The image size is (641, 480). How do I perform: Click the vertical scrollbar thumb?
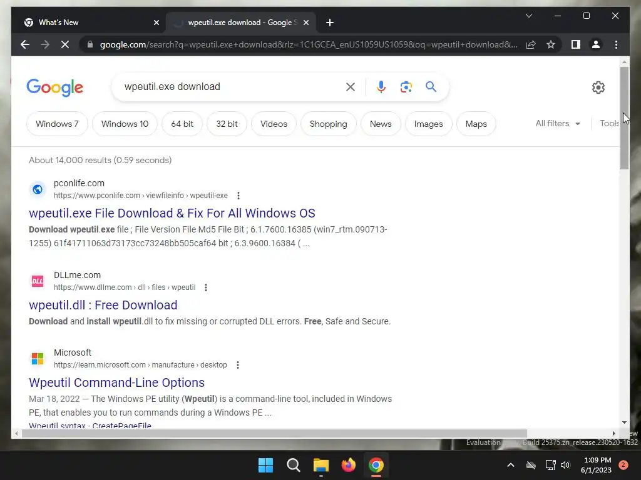click(624, 117)
